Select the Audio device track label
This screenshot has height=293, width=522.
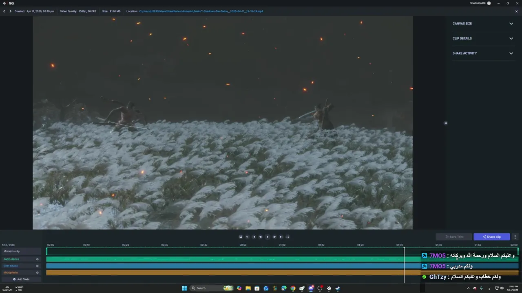click(x=11, y=259)
